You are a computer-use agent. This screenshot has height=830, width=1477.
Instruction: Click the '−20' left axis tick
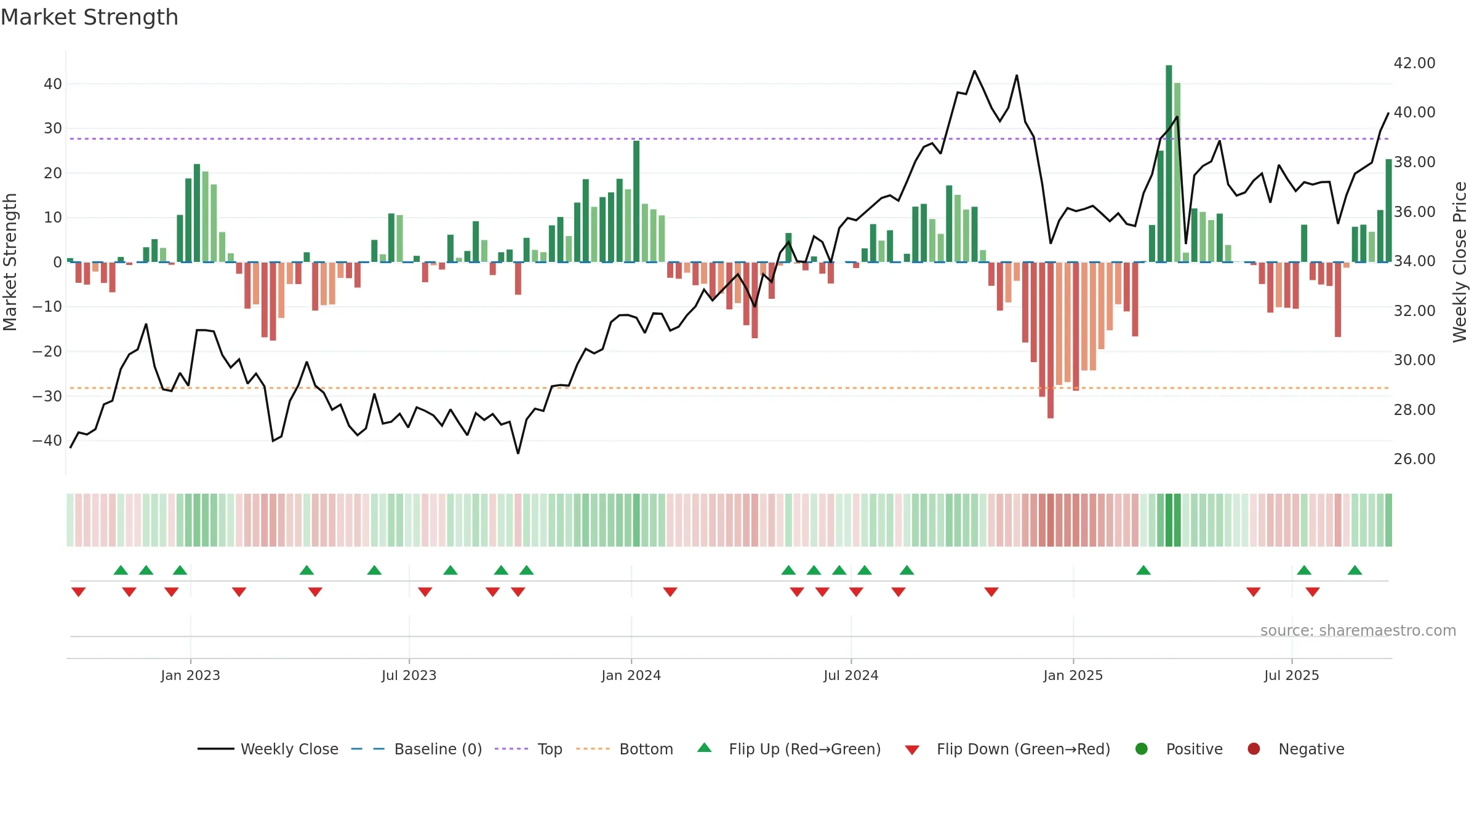pyautogui.click(x=47, y=352)
